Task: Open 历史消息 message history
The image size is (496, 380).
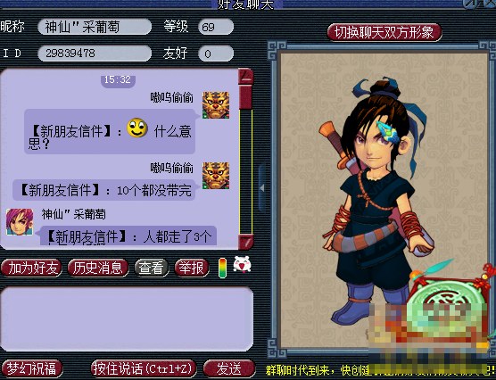Action: pos(98,268)
